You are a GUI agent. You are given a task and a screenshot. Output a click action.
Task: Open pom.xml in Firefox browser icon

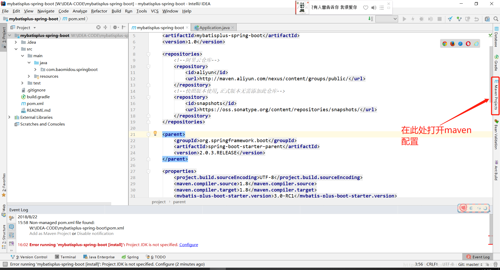click(453, 44)
